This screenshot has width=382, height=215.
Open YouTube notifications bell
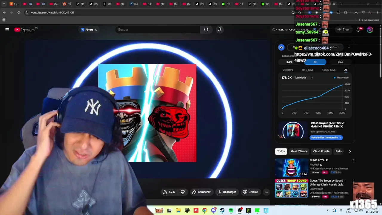click(x=359, y=30)
